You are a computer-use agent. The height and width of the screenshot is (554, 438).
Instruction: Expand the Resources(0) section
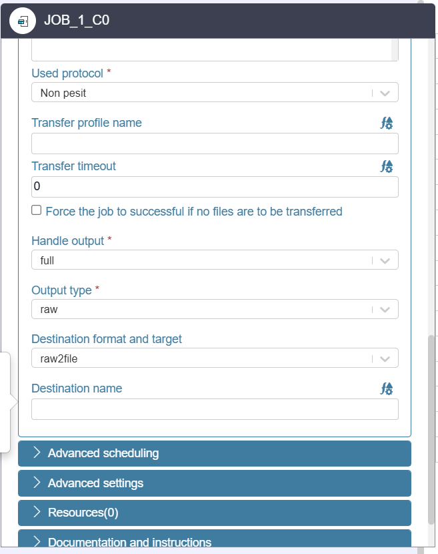(215, 513)
